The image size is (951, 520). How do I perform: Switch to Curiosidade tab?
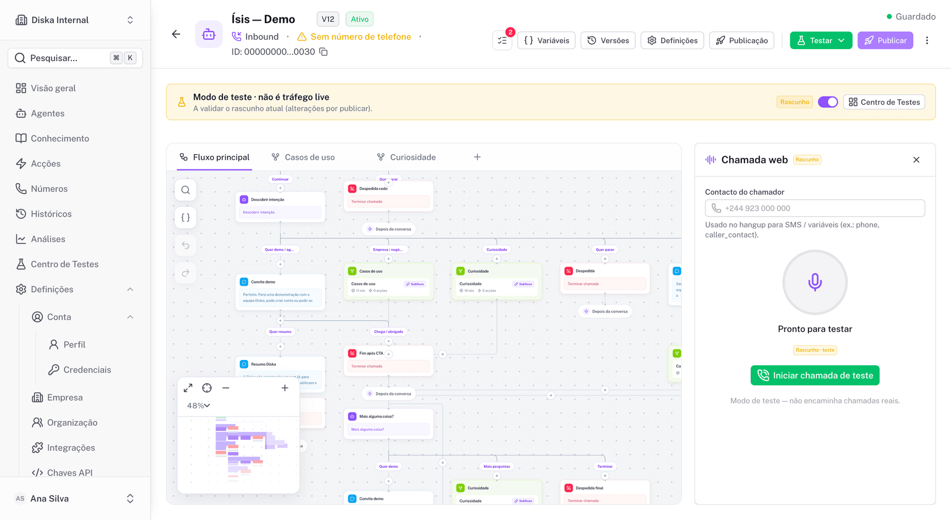point(406,157)
